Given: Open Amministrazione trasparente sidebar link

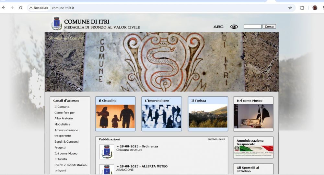Looking at the screenshot, I should pyautogui.click(x=66, y=133).
